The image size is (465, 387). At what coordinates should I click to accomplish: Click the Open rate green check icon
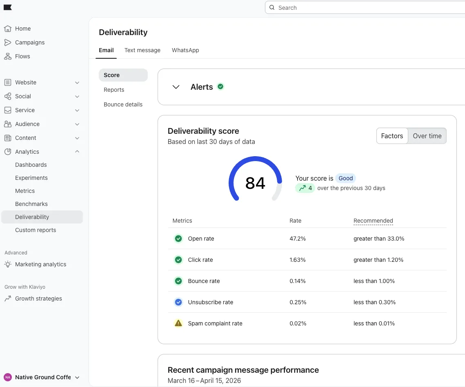[178, 239]
